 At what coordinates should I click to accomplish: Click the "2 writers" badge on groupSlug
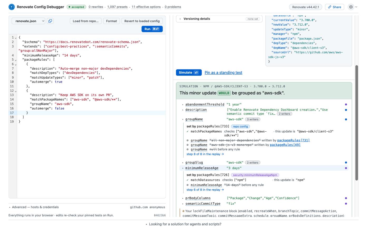point(252,163)
